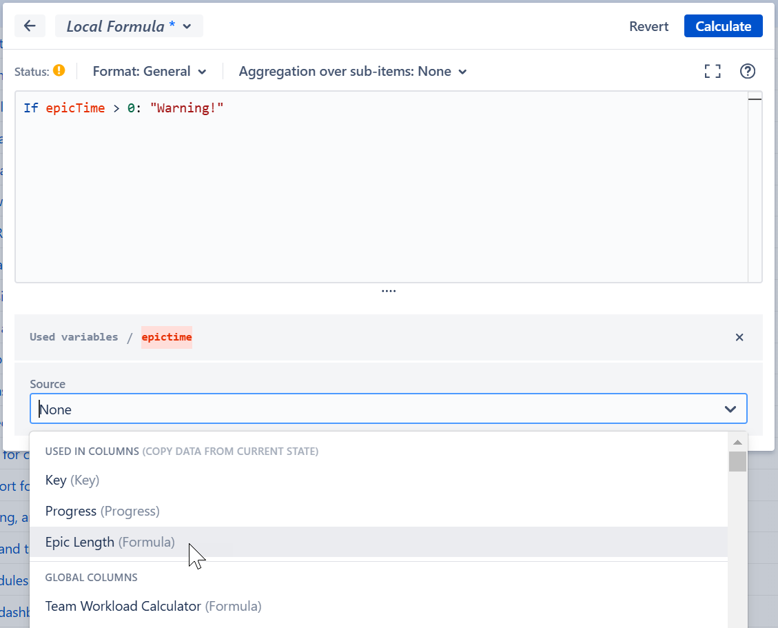
Task: Pick Team Workload Calculator (Formula) option
Action: pyautogui.click(x=153, y=606)
